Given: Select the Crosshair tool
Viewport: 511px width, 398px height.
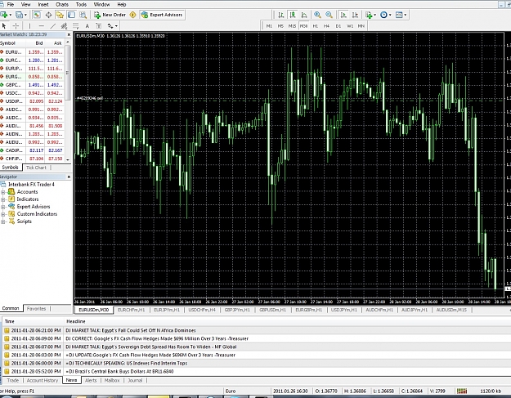Looking at the screenshot, I should coord(16,26).
